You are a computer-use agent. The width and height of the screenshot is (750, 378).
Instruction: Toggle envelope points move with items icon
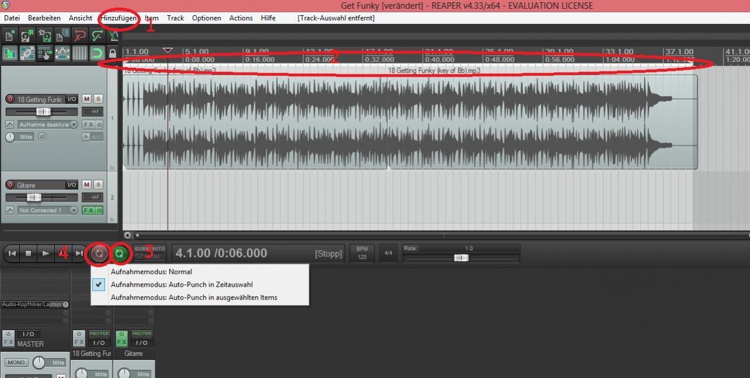point(62,53)
